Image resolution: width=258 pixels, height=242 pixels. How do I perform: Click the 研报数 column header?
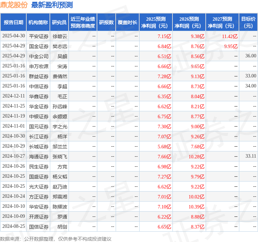coord(106,22)
